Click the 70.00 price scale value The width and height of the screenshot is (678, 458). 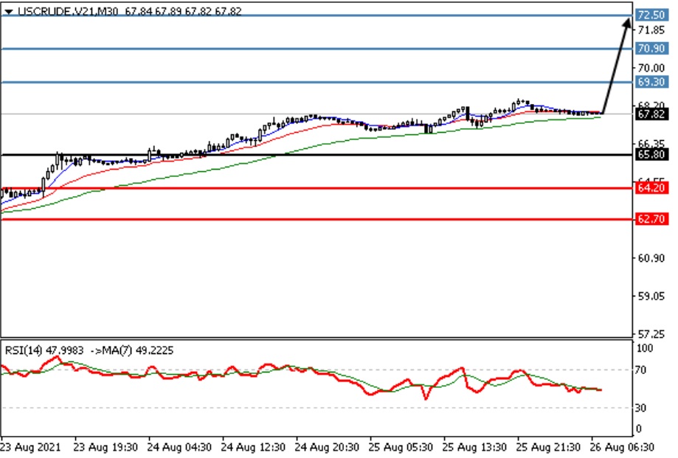coord(651,68)
